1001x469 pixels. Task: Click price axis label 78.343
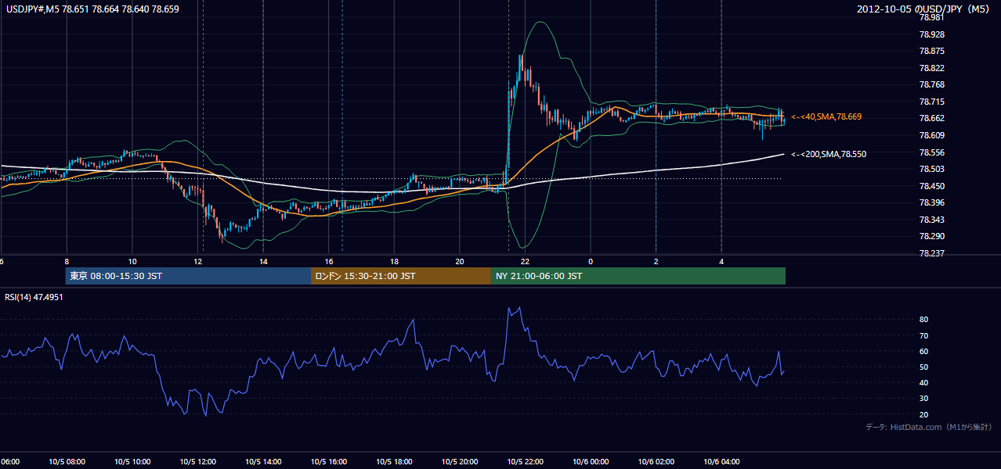[x=933, y=220]
